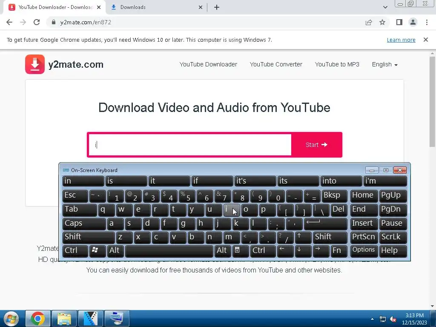This screenshot has width=436, height=327.
Task: Click the video editor taskbar icon
Action: pos(91,318)
